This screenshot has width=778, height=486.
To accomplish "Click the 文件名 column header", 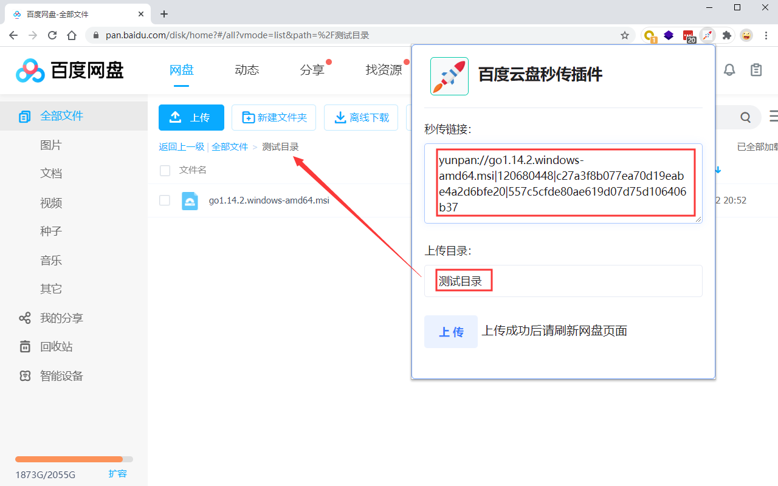I will point(193,170).
